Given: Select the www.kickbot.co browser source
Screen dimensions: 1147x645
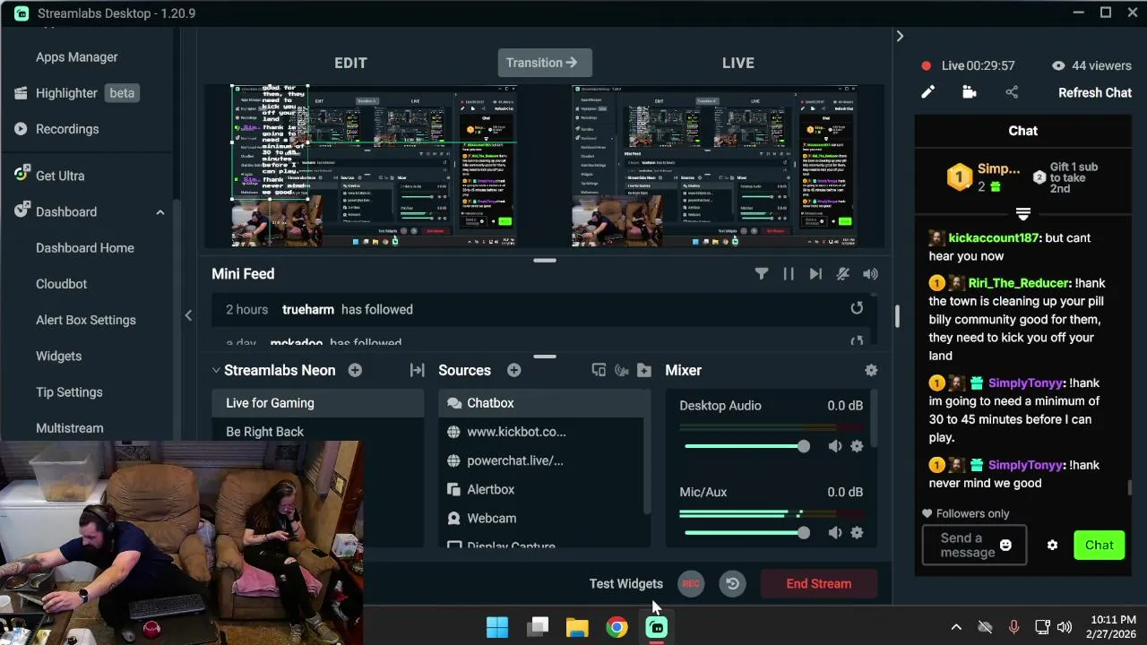Looking at the screenshot, I should 542,432.
